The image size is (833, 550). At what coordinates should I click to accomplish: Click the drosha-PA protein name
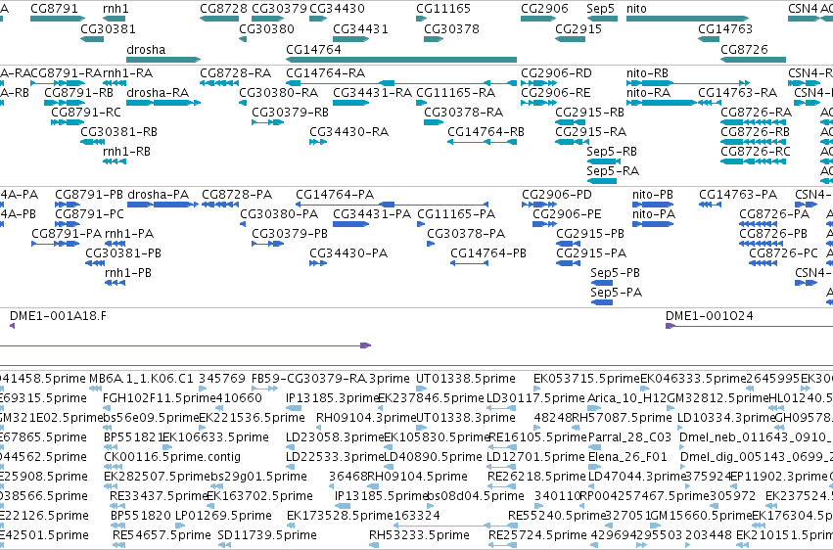click(x=158, y=195)
